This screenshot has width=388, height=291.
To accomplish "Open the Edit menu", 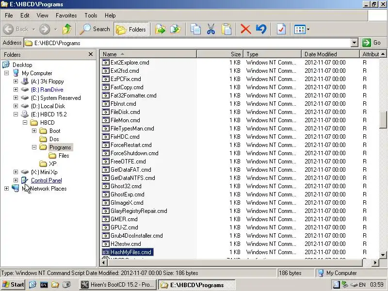I will coord(25,16).
